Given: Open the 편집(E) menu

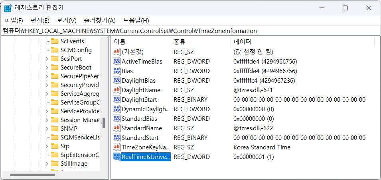Looking at the screenshot, I should point(40,21).
